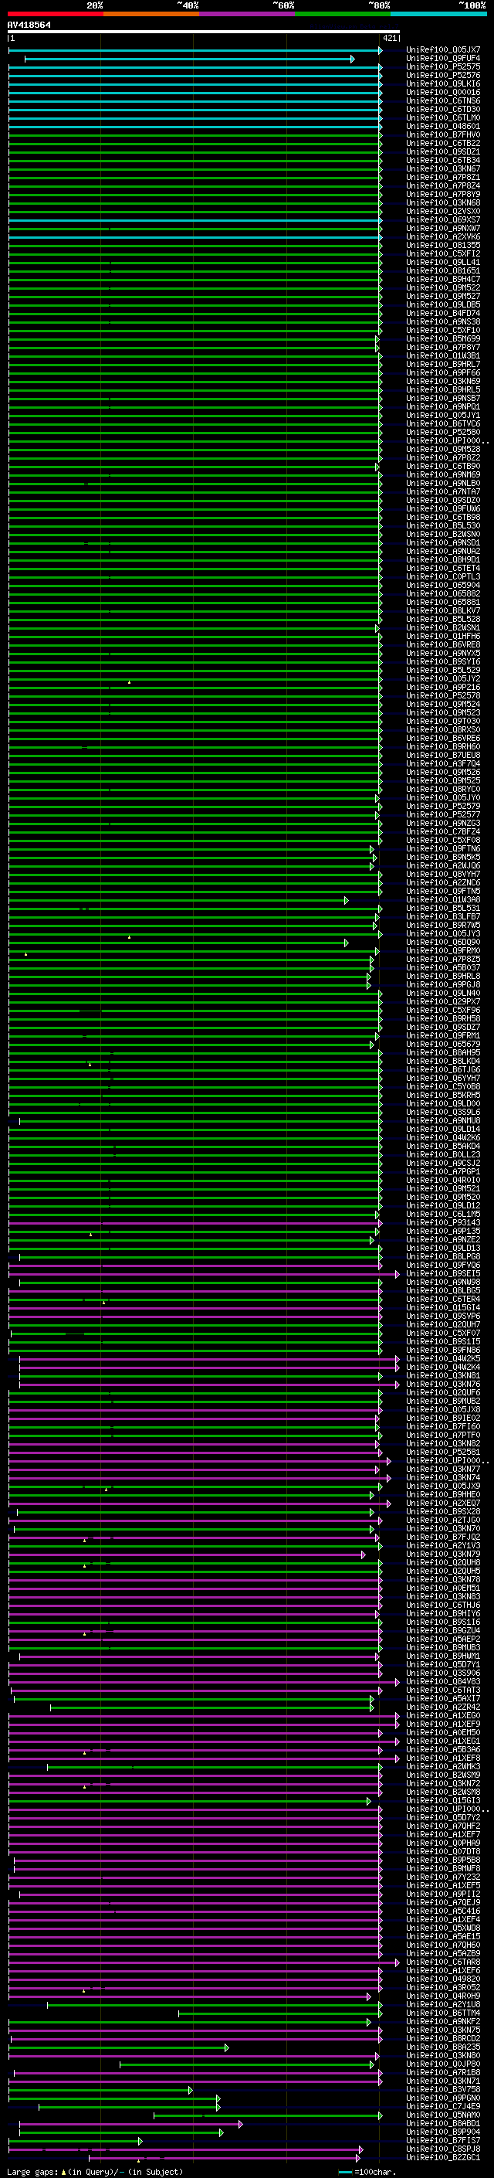Open hit UniRef100_Q9LKI6

tap(443, 84)
